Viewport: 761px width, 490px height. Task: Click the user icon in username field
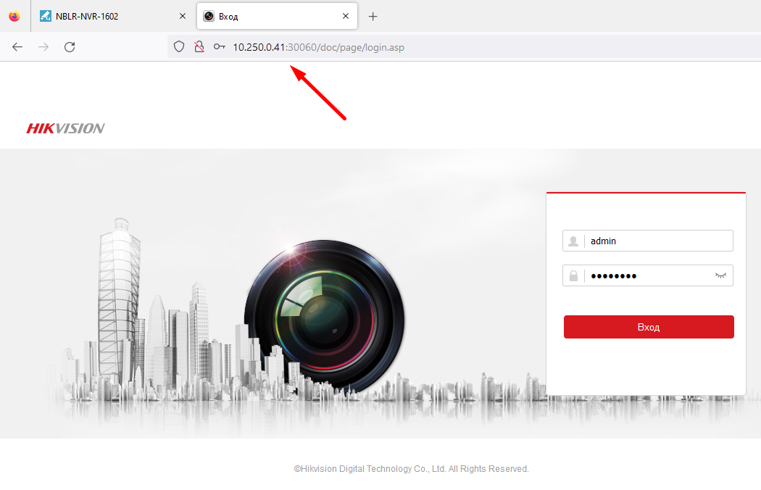click(x=573, y=241)
